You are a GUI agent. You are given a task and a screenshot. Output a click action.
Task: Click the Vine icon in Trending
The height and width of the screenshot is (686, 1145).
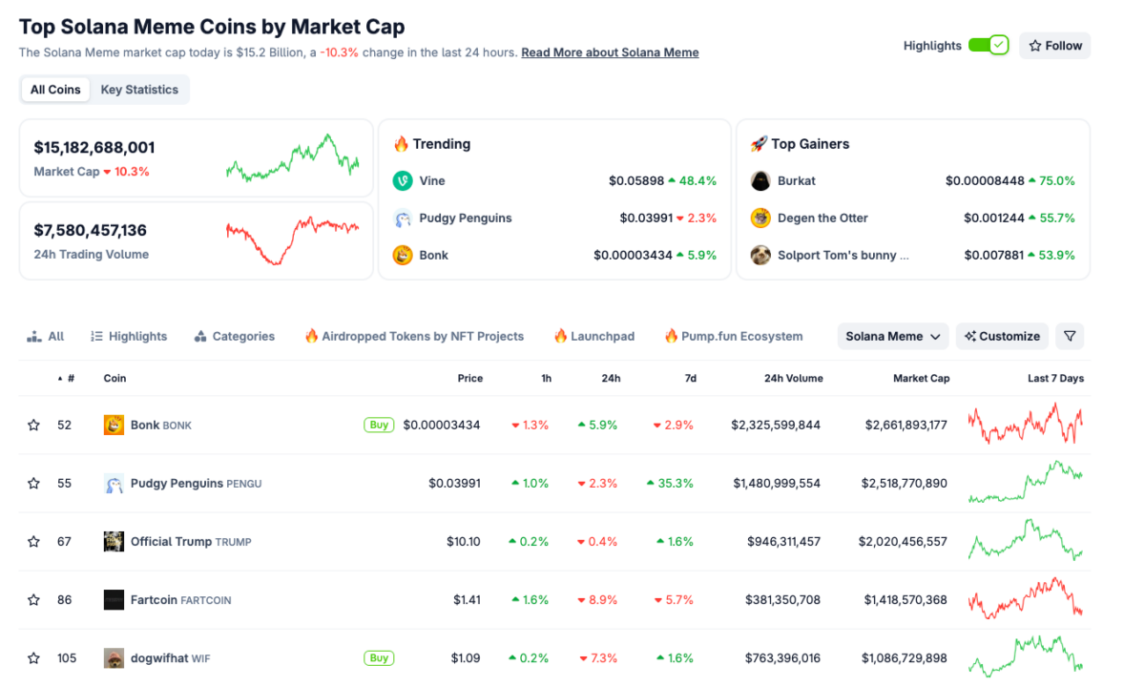coord(403,180)
